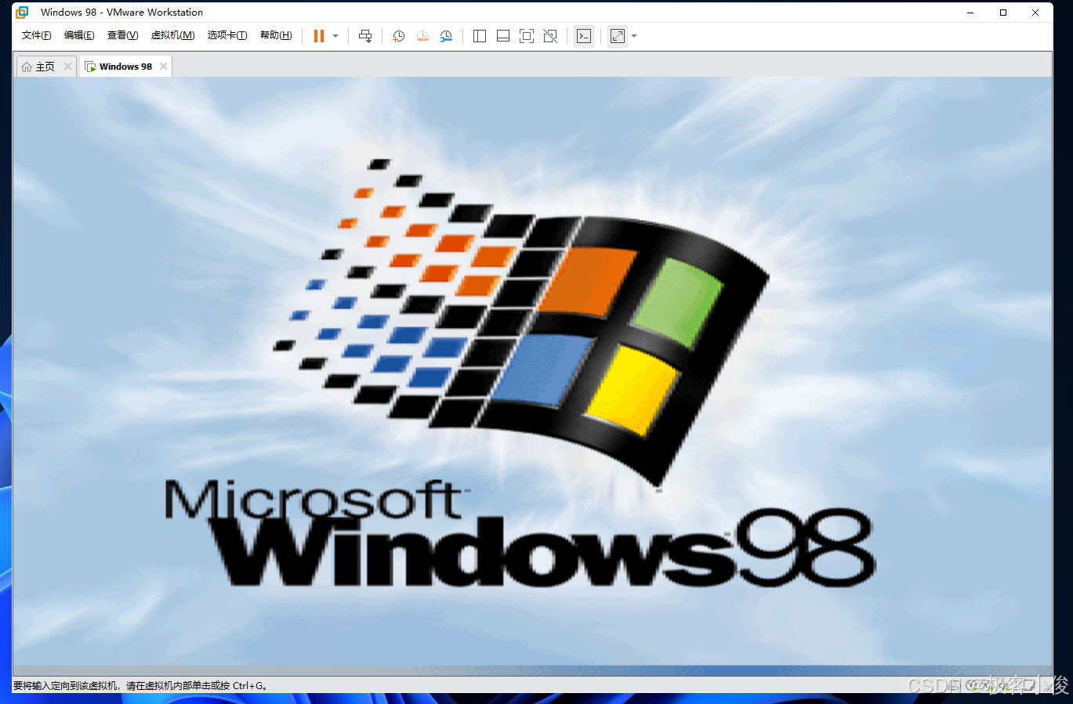This screenshot has height=704, width=1073.
Task: Expand the stretch display dropdown arrow
Action: 634,36
